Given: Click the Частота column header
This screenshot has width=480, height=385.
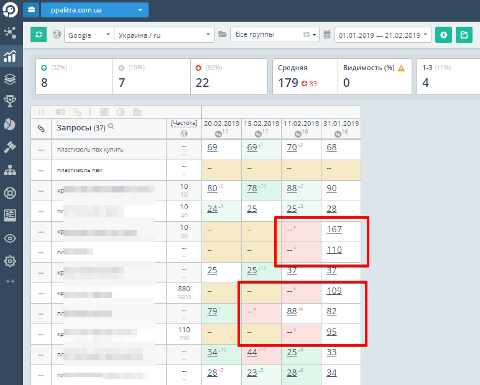Looking at the screenshot, I should [x=184, y=123].
